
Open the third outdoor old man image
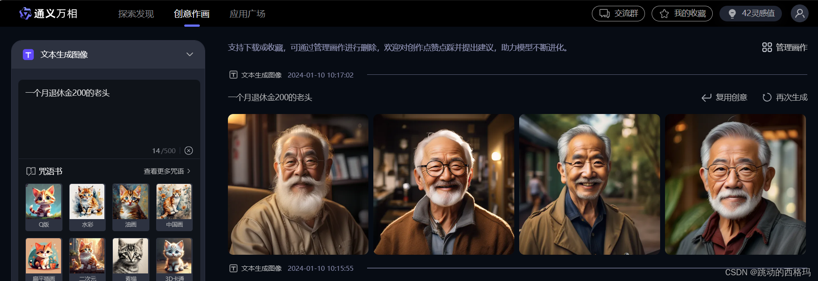(x=590, y=184)
